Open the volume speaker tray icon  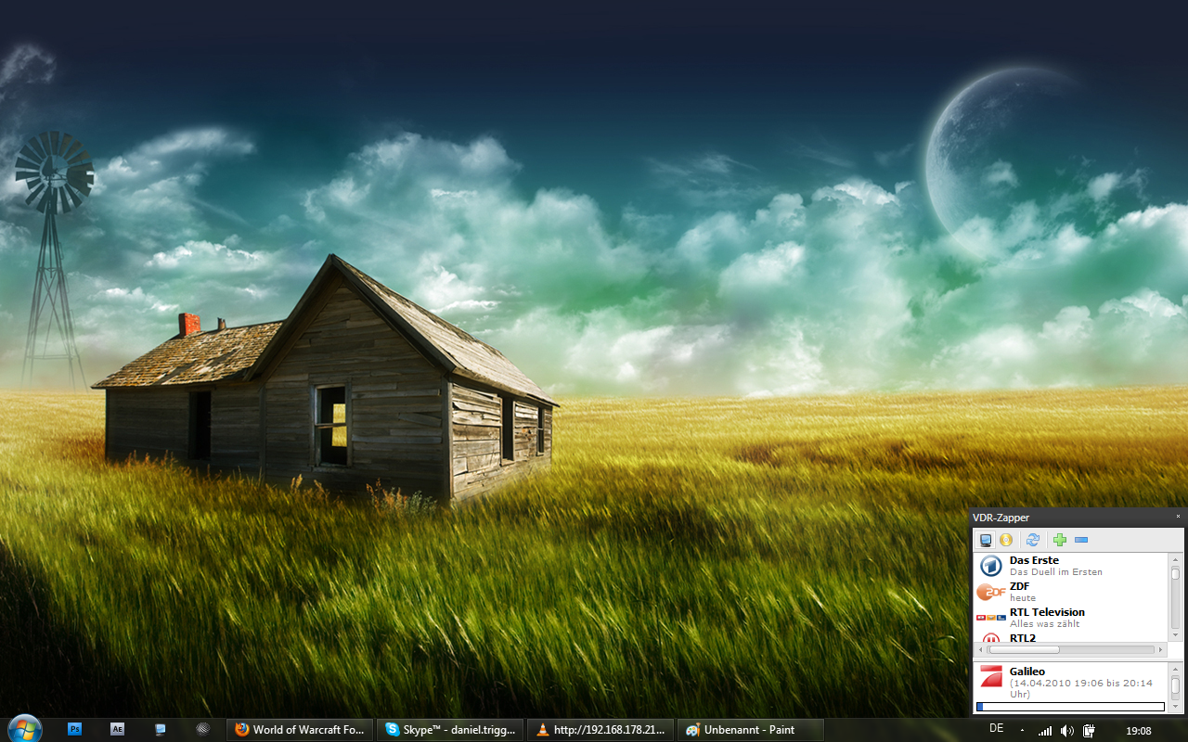tap(1067, 731)
